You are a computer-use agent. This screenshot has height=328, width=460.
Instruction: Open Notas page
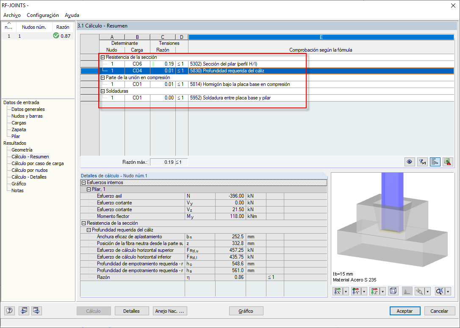pyautogui.click(x=18, y=190)
